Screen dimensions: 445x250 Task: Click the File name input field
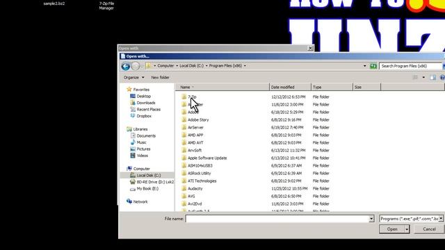[277, 219]
